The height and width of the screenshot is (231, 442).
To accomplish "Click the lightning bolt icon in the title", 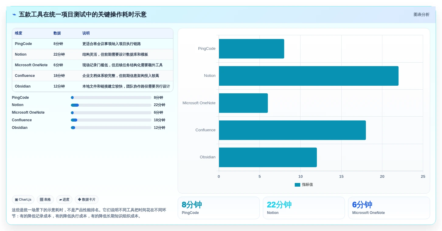I will (14, 15).
